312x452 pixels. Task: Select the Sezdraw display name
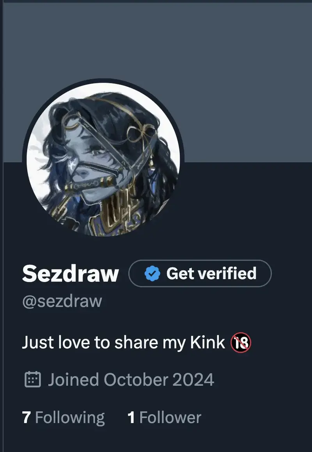[x=70, y=274]
